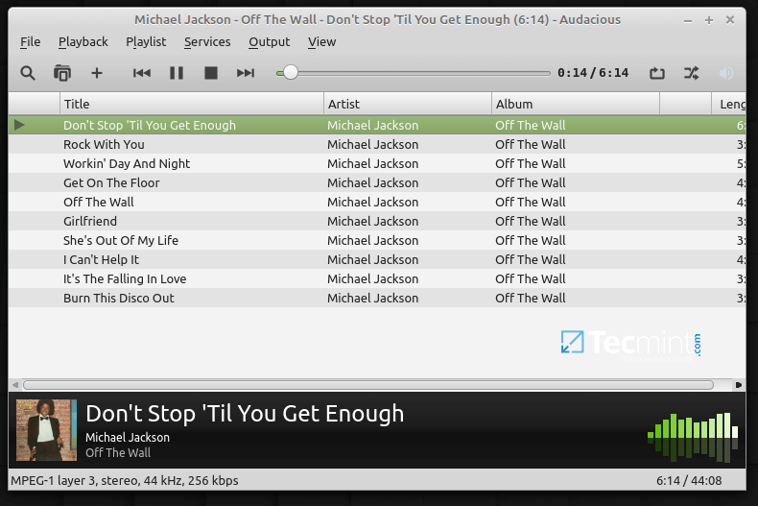This screenshot has height=506, width=758.
Task: Close the Audacious window
Action: pyautogui.click(x=730, y=20)
